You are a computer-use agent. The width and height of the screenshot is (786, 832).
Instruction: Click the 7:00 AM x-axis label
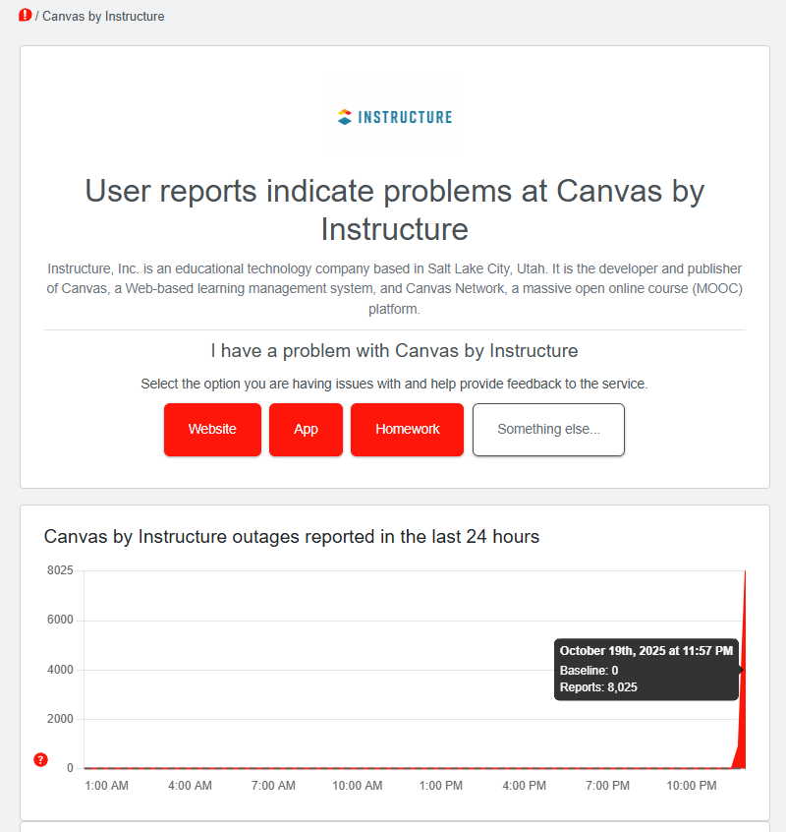(273, 786)
